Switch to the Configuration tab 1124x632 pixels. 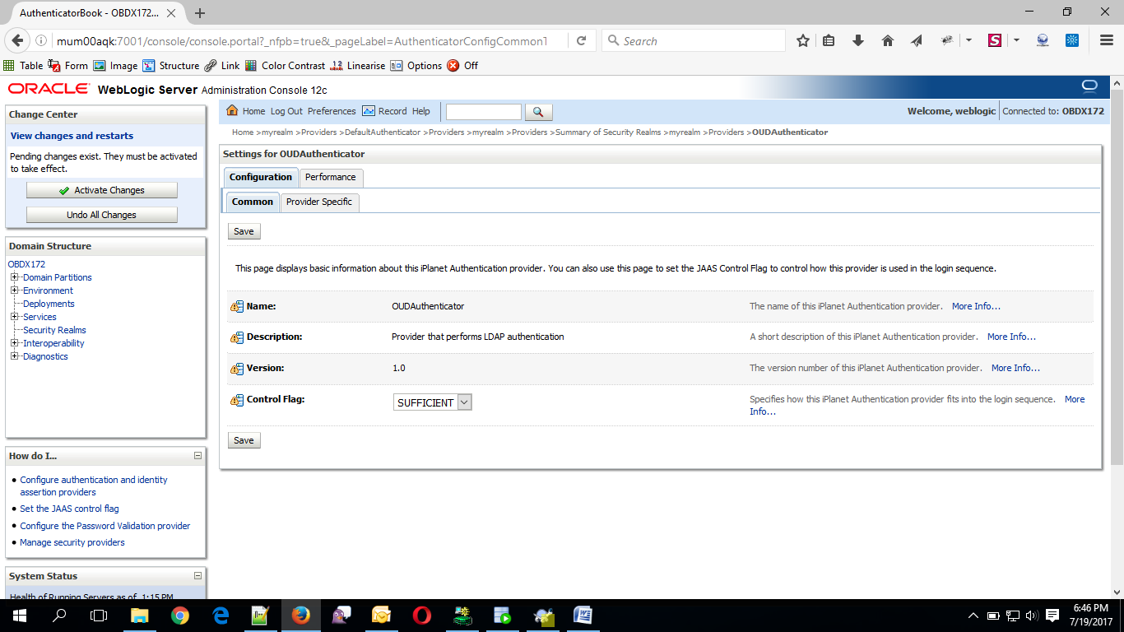point(261,178)
